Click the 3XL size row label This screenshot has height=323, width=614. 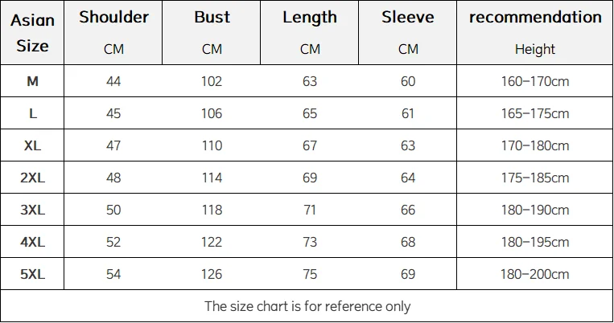[x=32, y=210]
